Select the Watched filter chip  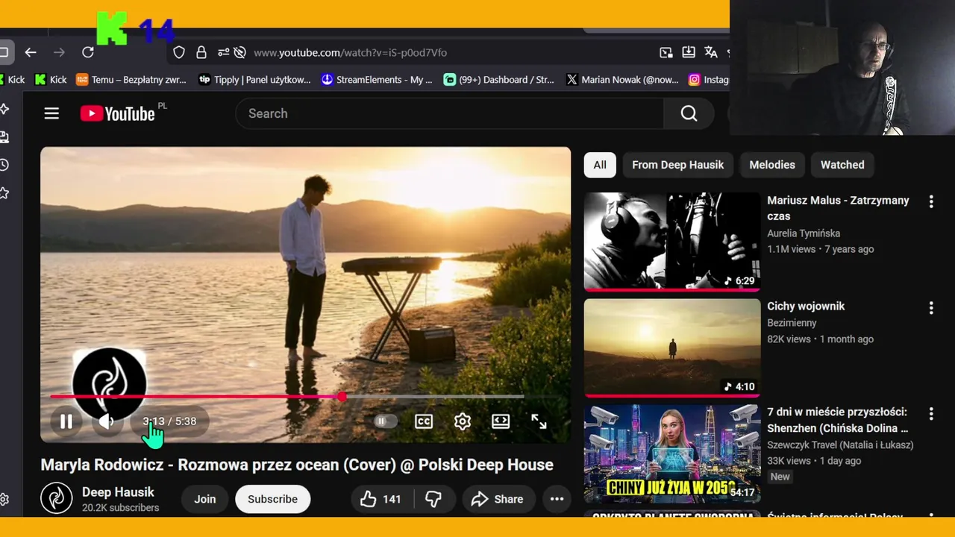click(x=842, y=165)
